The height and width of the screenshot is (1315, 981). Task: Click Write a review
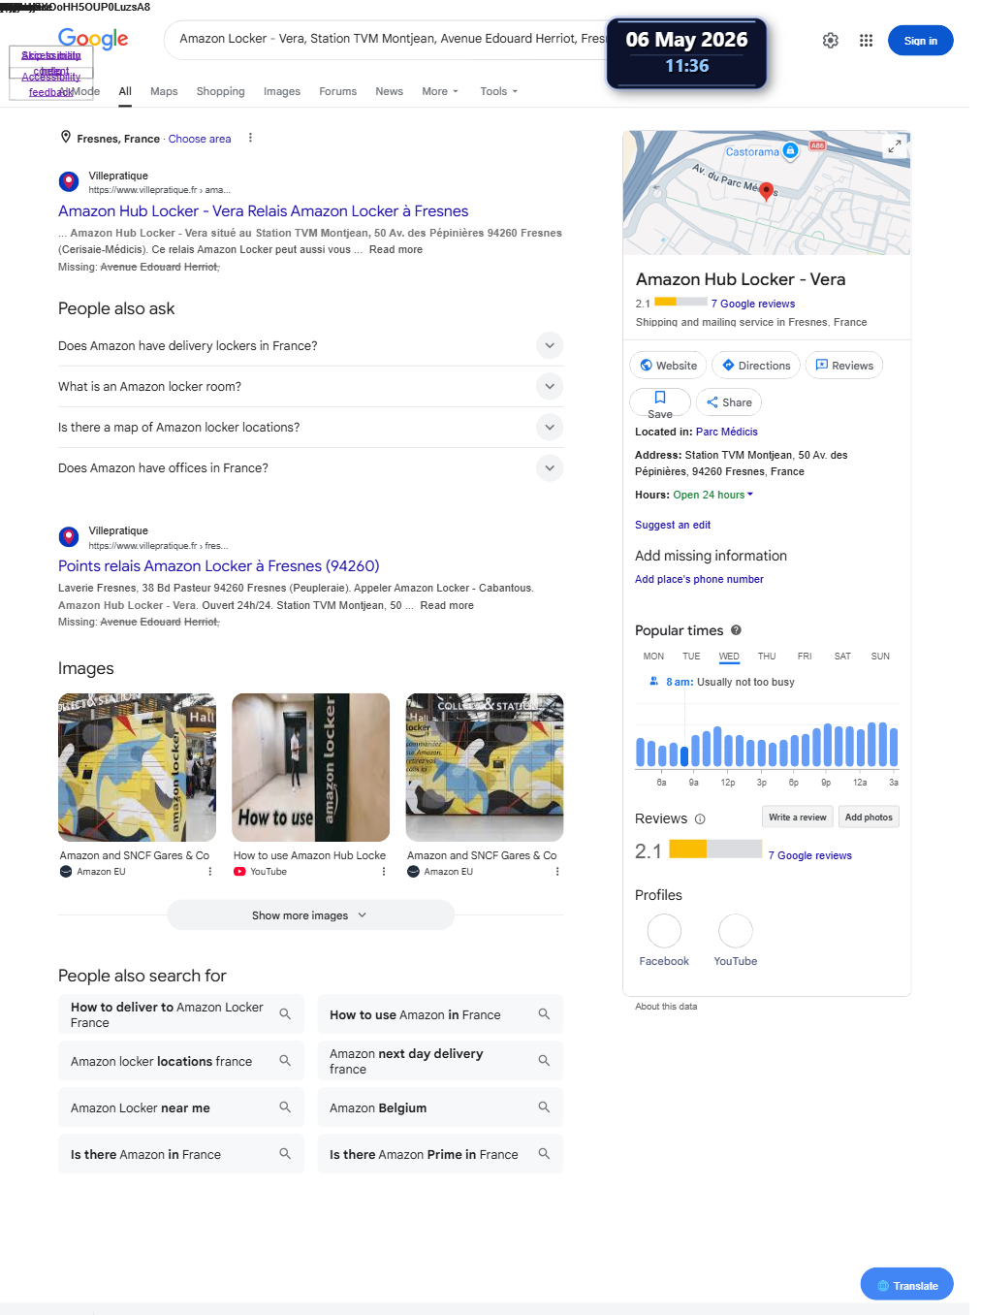(798, 817)
